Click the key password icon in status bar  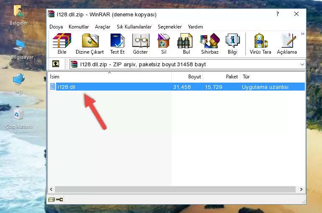[59, 199]
